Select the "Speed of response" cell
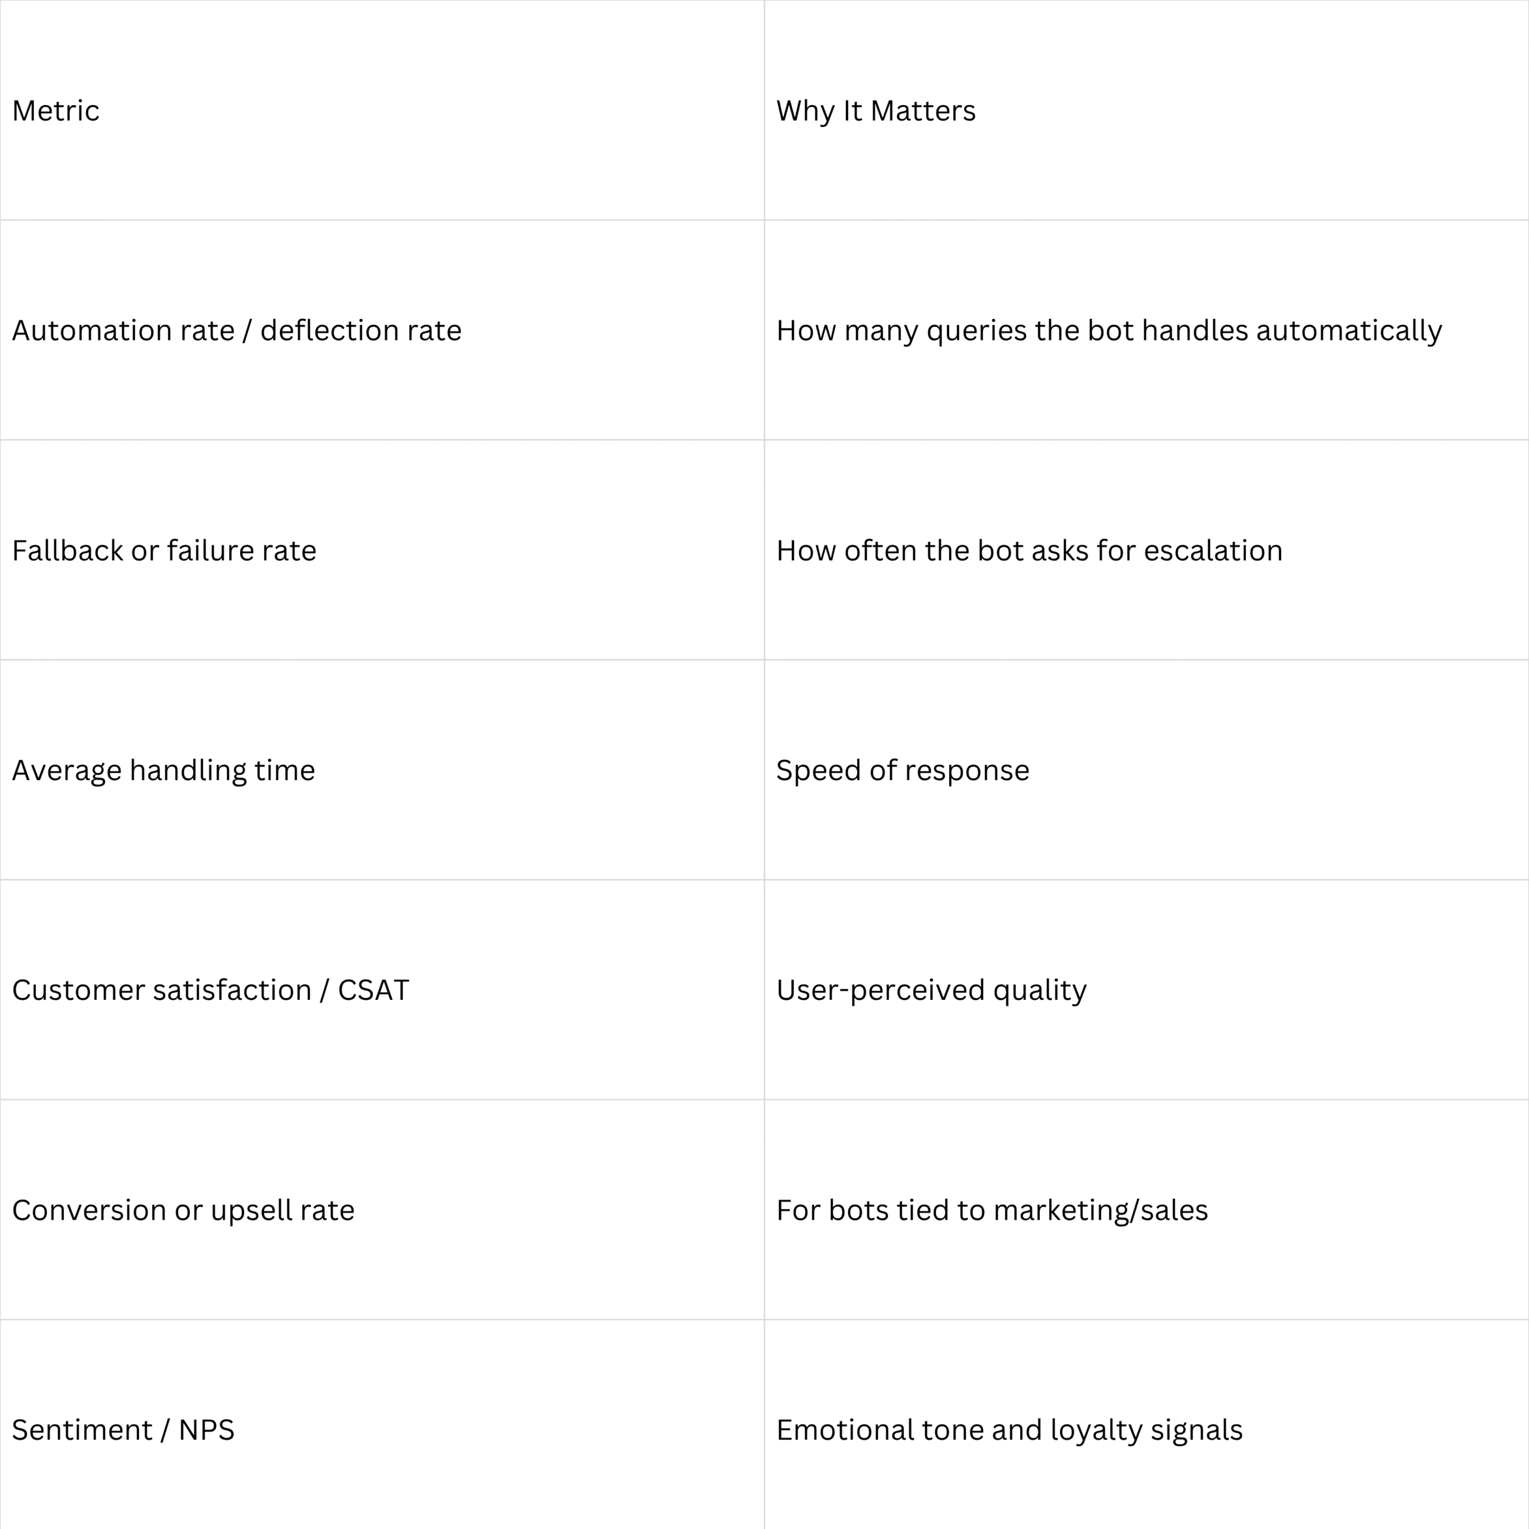 [x=902, y=770]
